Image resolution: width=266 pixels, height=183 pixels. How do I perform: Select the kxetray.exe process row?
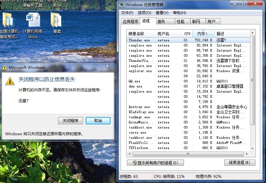pyautogui.click(x=188, y=107)
